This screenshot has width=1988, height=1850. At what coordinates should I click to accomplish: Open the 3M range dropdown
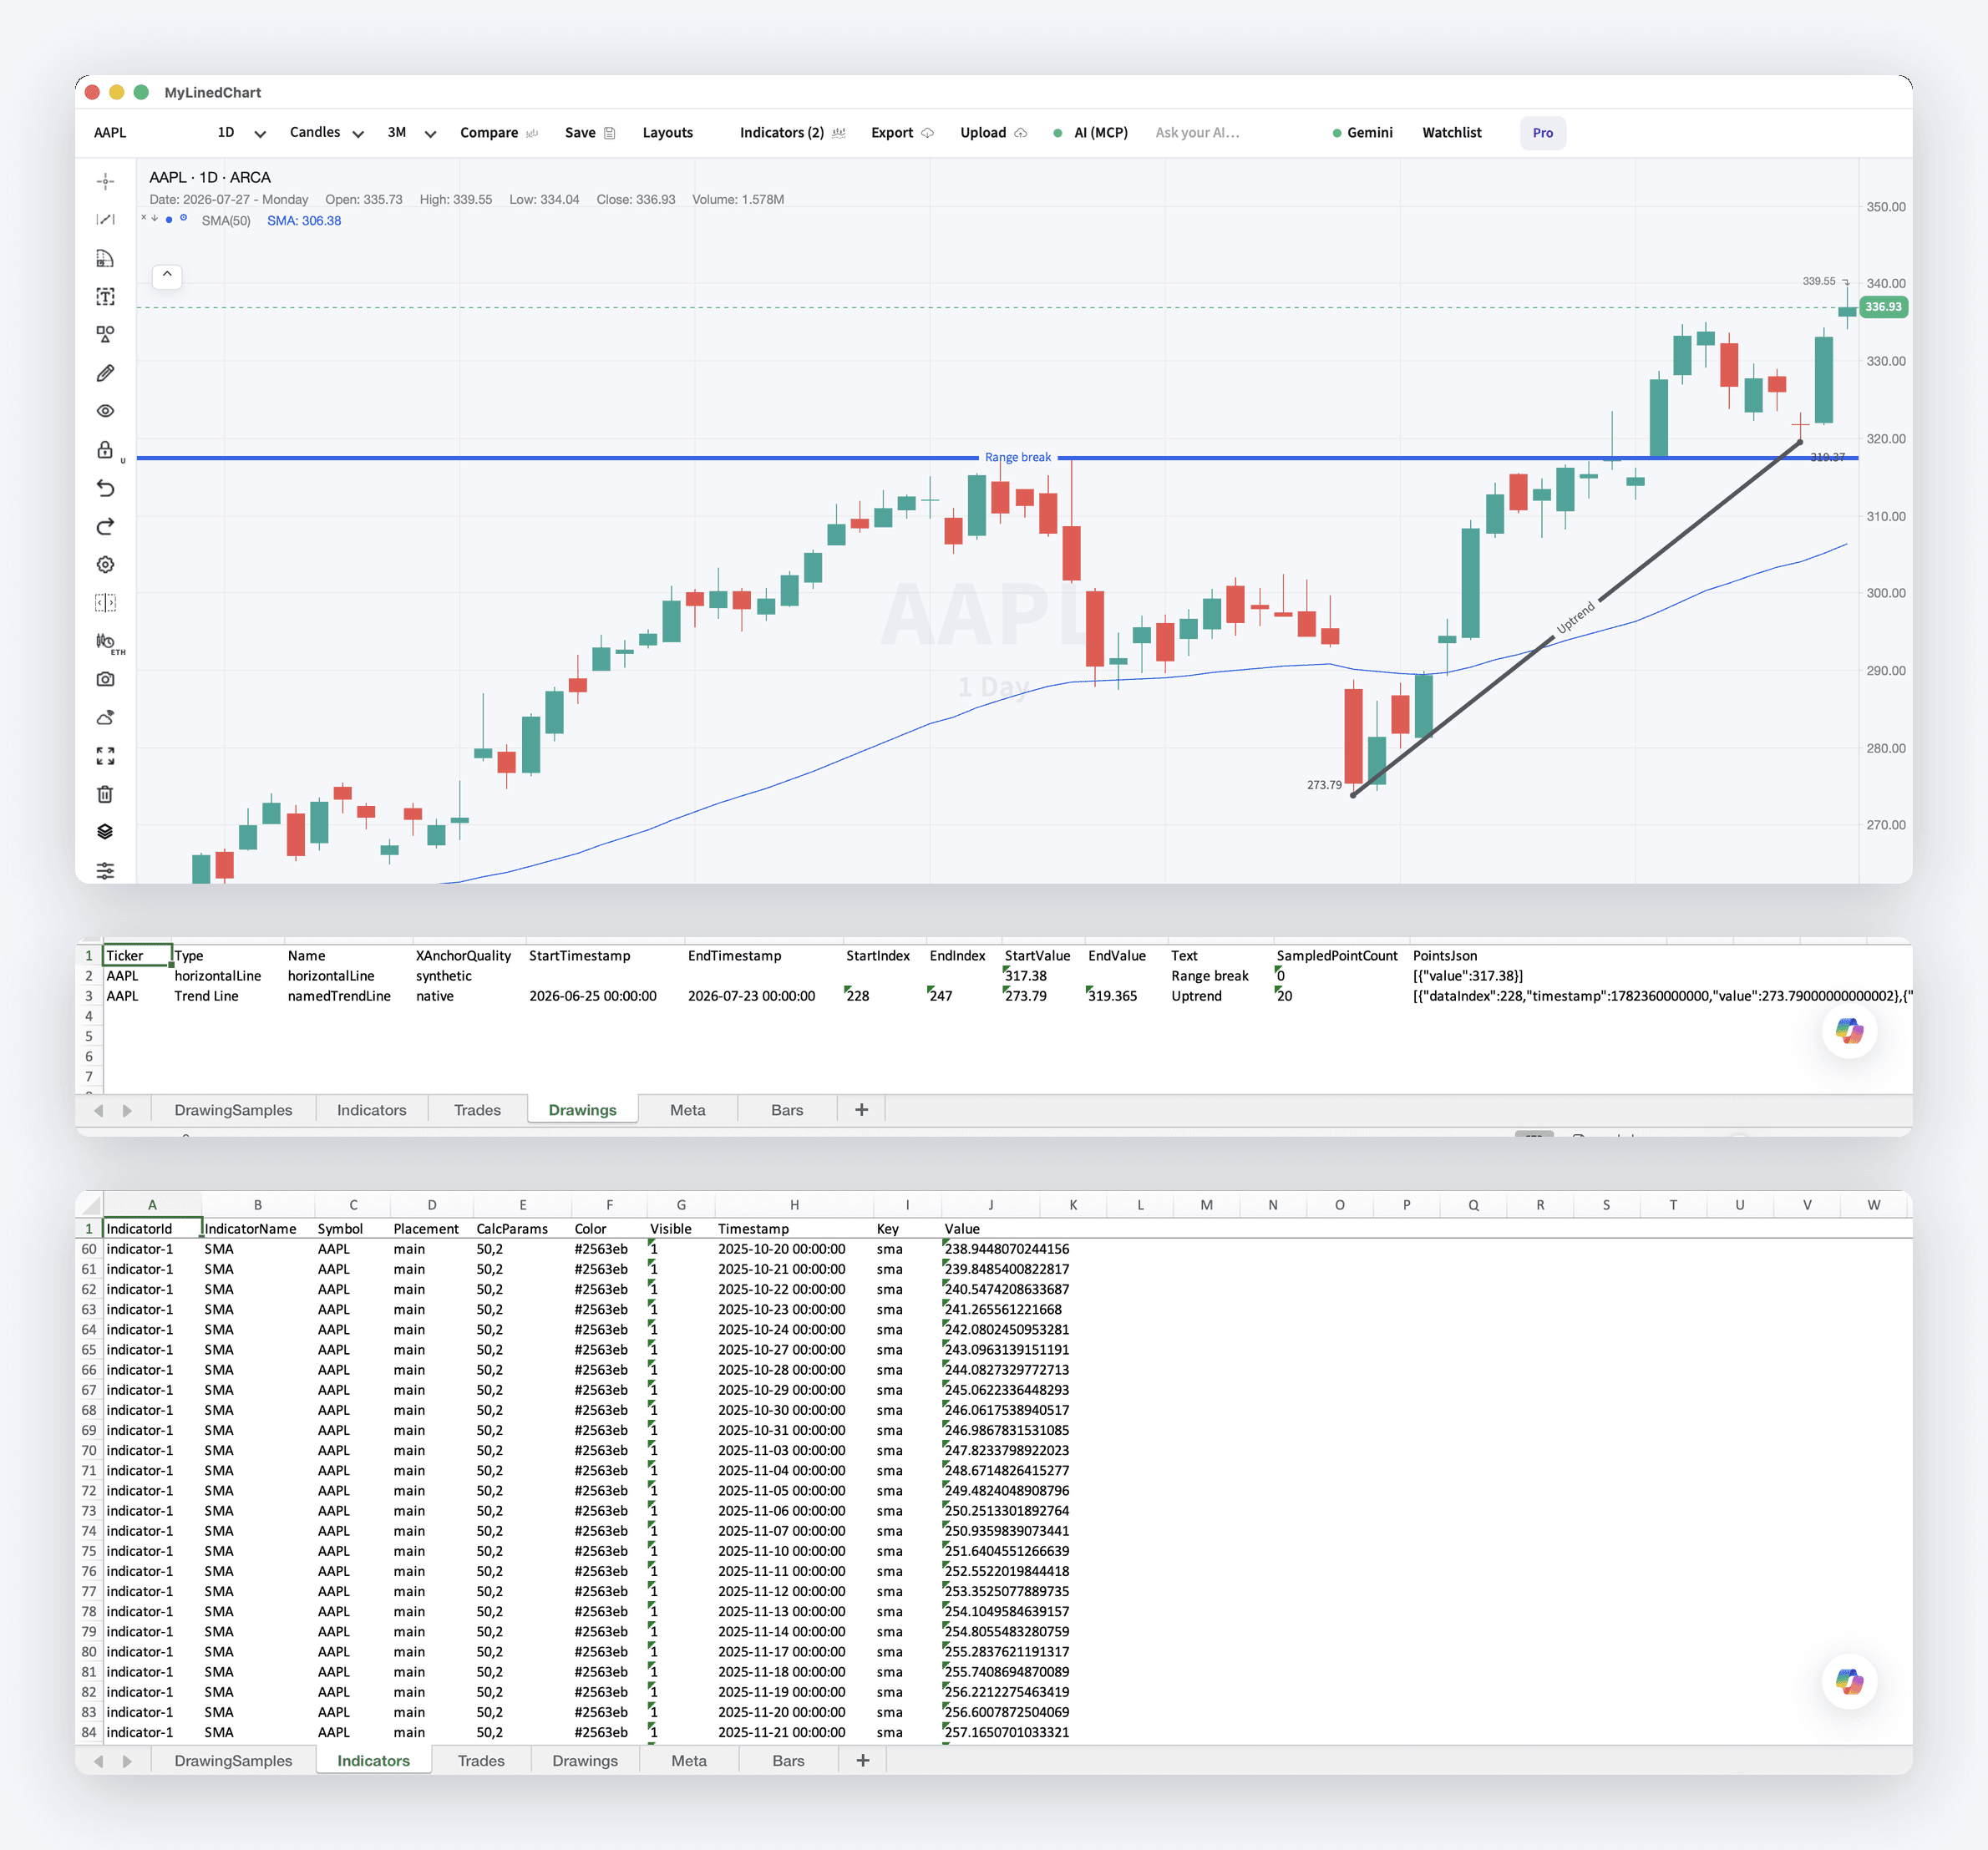(x=411, y=133)
